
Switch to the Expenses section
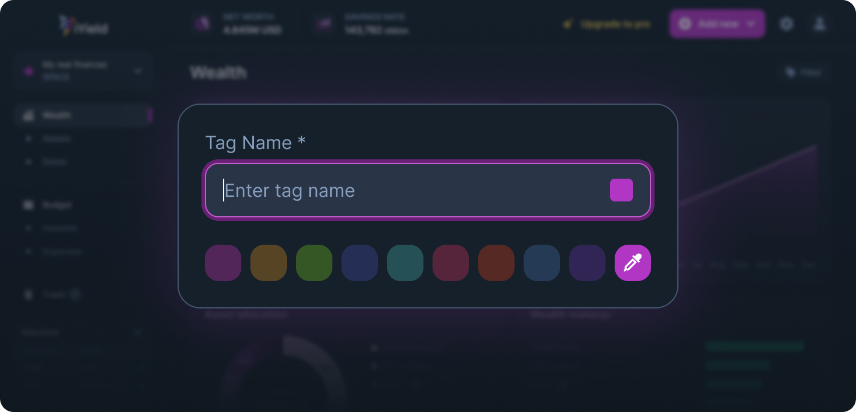pyautogui.click(x=28, y=251)
